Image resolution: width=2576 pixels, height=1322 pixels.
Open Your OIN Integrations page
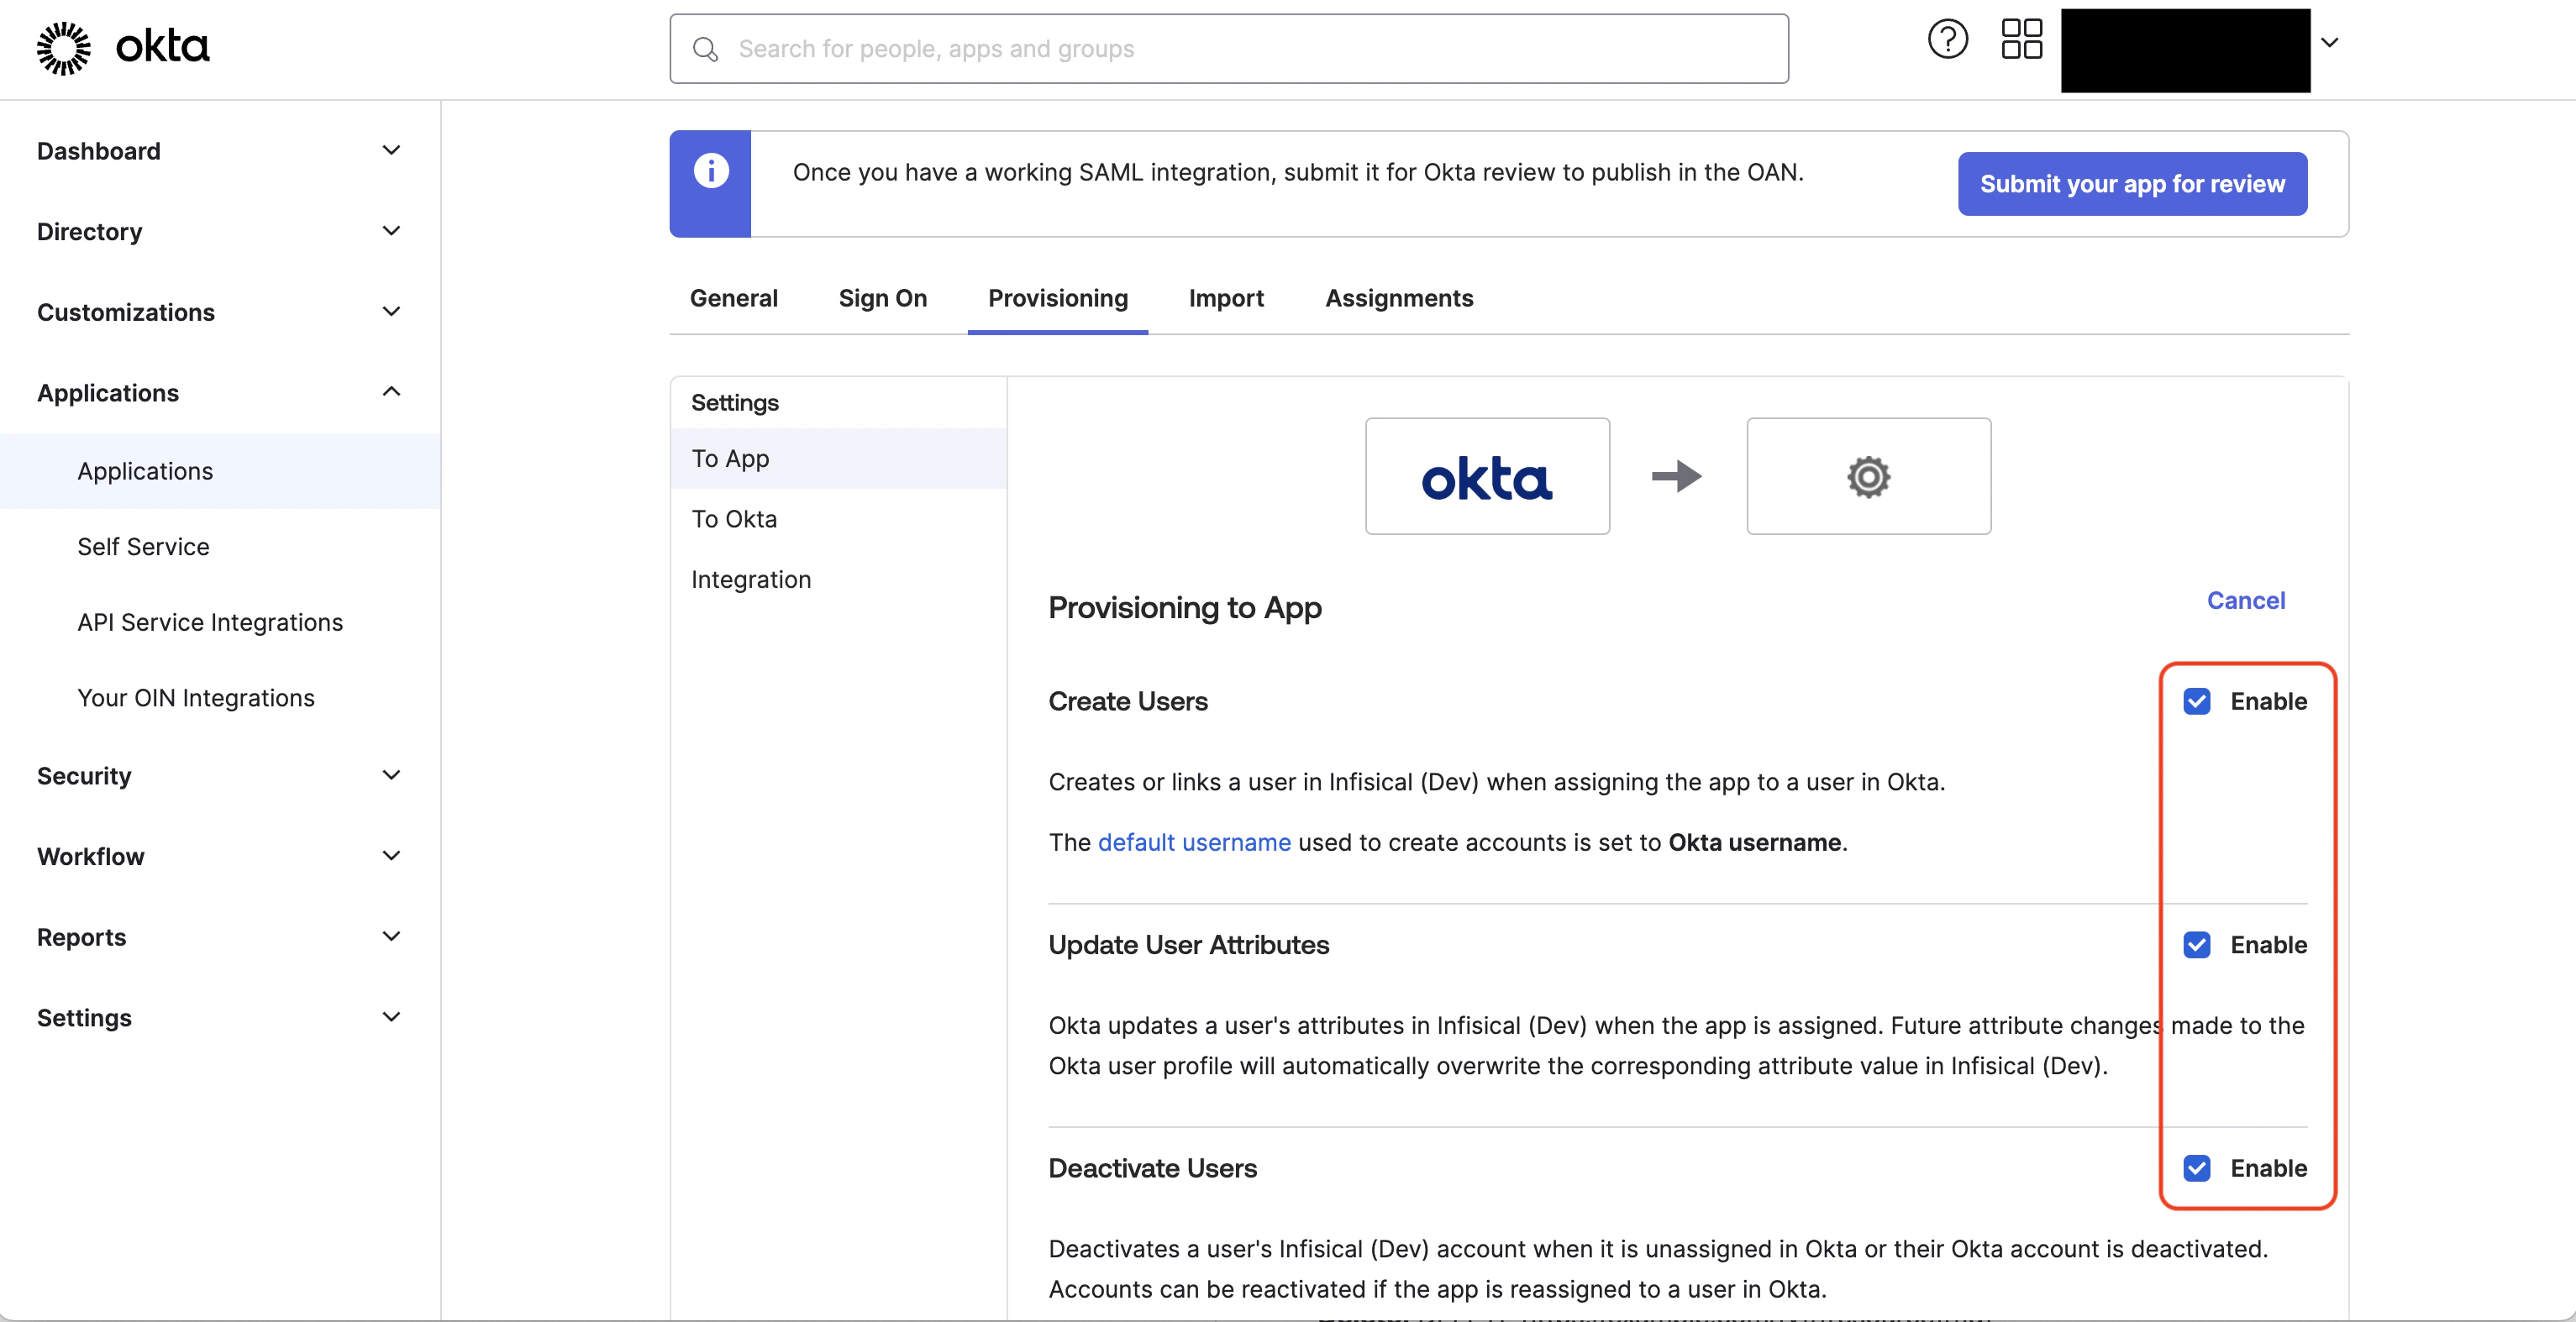point(220,698)
